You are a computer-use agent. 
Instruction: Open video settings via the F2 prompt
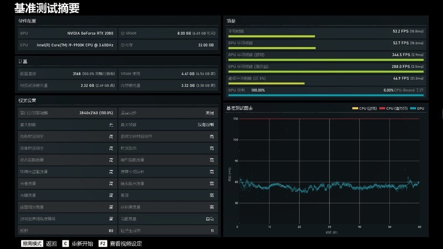point(120,243)
